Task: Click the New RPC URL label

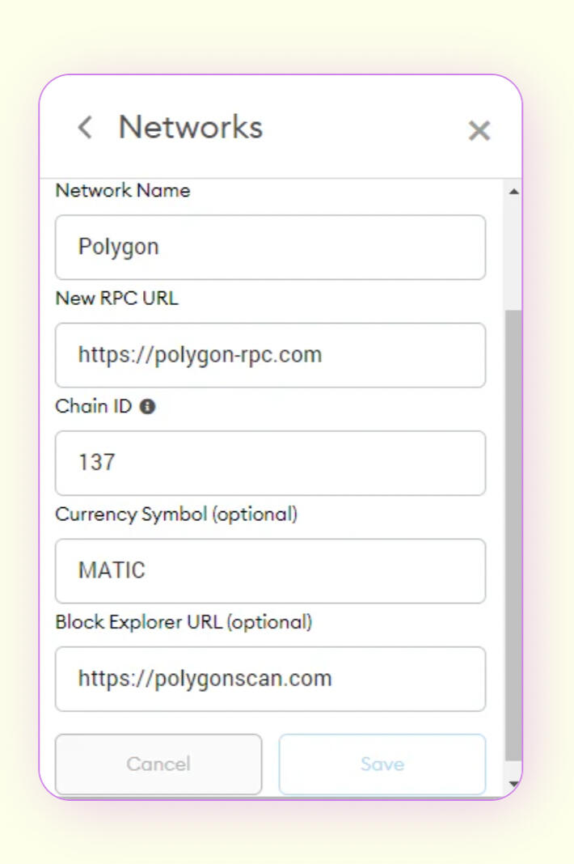Action: click(x=116, y=299)
